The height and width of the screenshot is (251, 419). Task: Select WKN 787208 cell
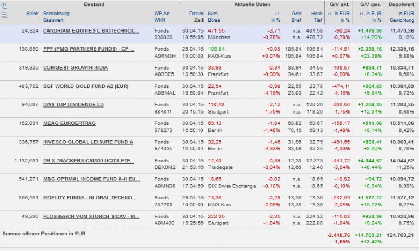[x=163, y=205]
